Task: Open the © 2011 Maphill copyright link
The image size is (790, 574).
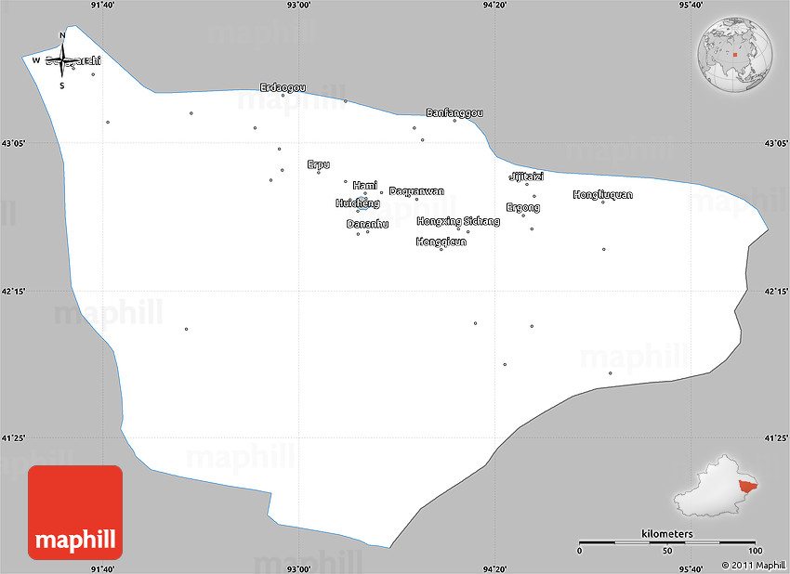Action: 746,565
